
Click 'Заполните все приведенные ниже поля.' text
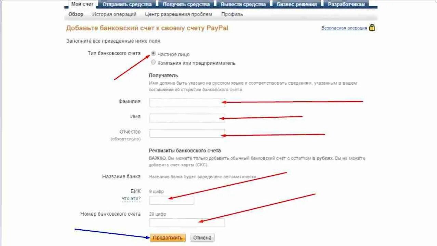point(114,41)
